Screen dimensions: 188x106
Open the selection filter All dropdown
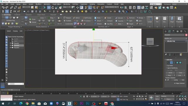pos(26,7)
